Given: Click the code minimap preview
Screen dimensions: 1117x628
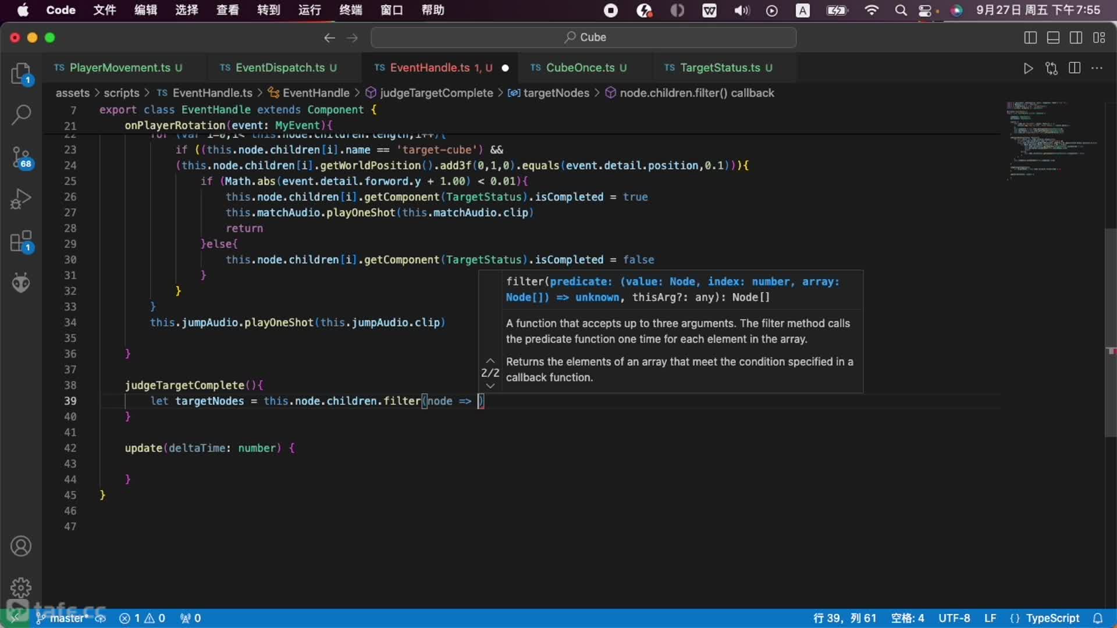Looking at the screenshot, I should [x=1052, y=141].
